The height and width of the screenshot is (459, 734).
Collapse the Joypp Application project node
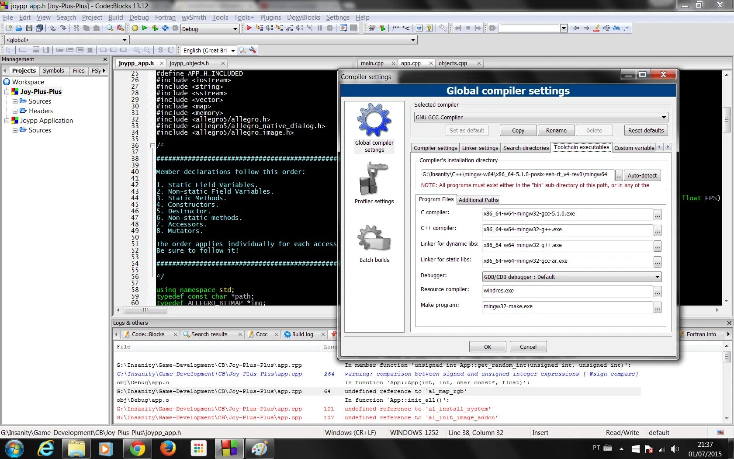pyautogui.click(x=7, y=121)
